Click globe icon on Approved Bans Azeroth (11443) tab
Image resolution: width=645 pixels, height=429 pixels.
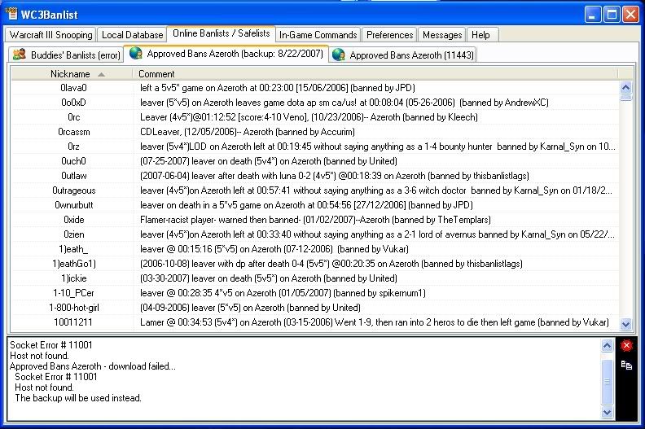(x=339, y=55)
